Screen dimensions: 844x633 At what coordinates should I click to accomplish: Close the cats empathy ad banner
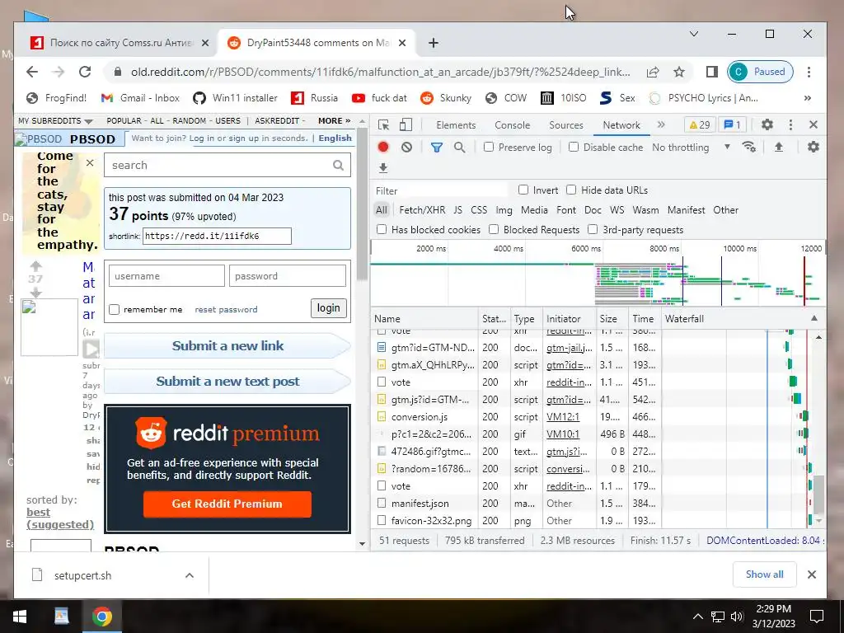click(90, 162)
